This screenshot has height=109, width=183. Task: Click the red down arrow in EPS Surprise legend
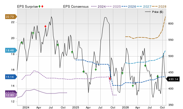coord(42,6)
